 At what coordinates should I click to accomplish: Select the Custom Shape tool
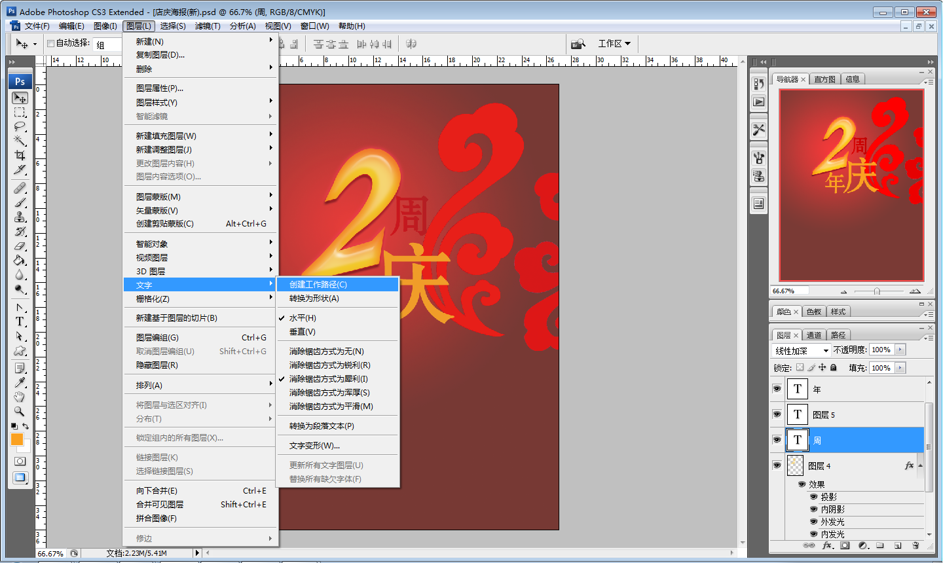[x=20, y=350]
